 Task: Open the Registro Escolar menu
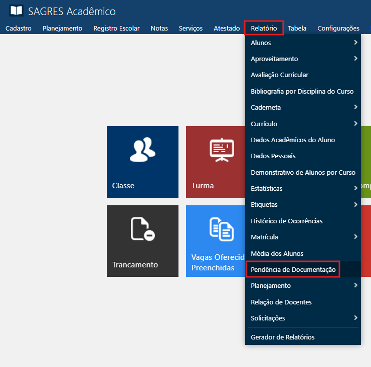coord(116,29)
